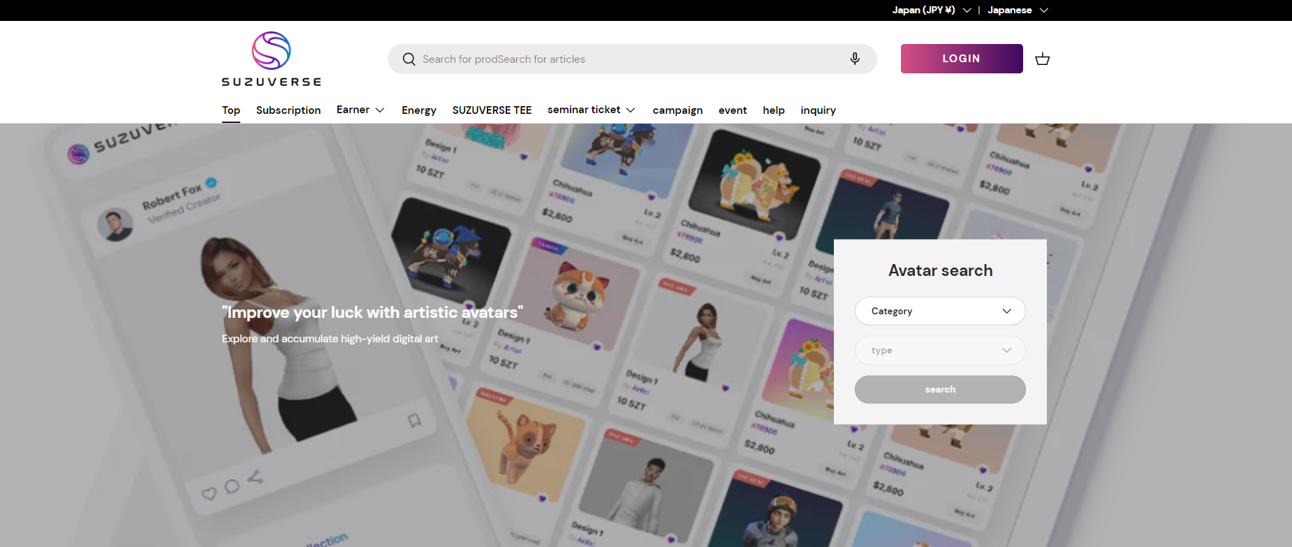Image resolution: width=1292 pixels, height=547 pixels.
Task: Click the share icon on phone mockup
Action: [255, 477]
